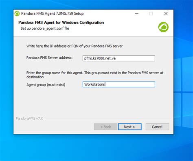The width and height of the screenshot is (193, 161).
Task: Click the window title 'Pandora FMS Agent 7.0NG.759 Setup'
Action: 53,13
